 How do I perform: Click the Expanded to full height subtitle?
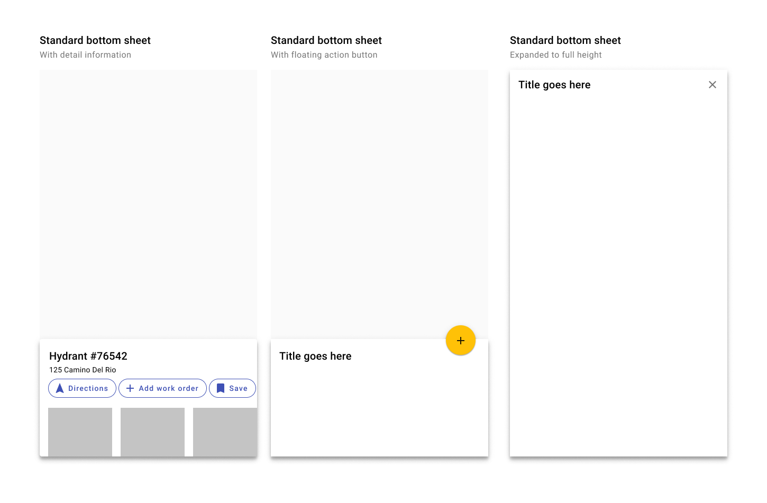[x=556, y=54]
